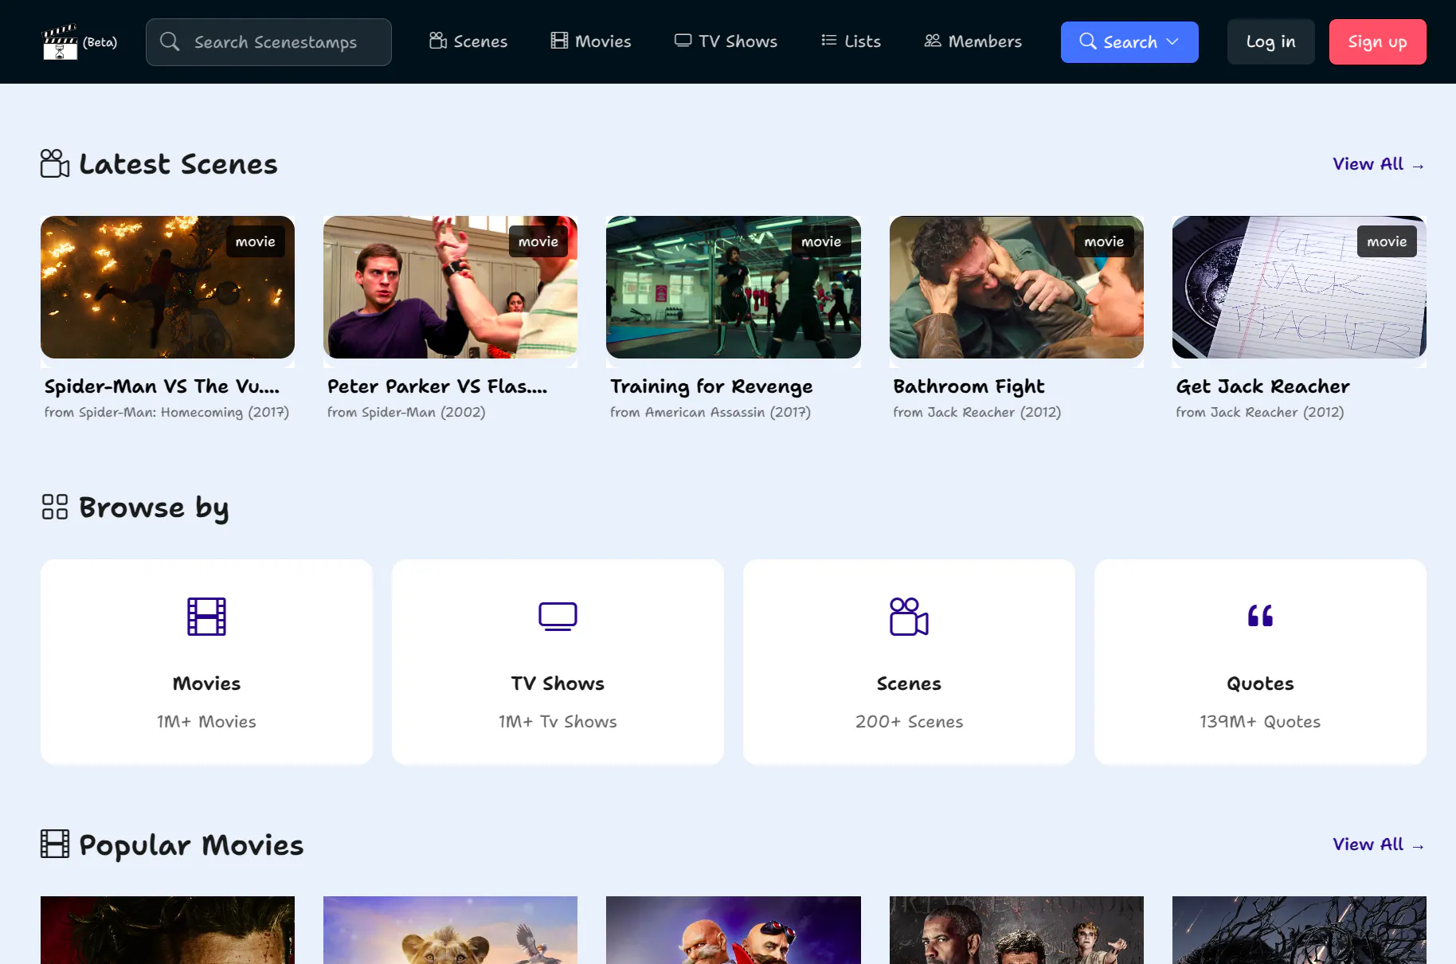Open the Bathroom Fight scene thumbnail
The image size is (1456, 964).
pyautogui.click(x=1016, y=287)
